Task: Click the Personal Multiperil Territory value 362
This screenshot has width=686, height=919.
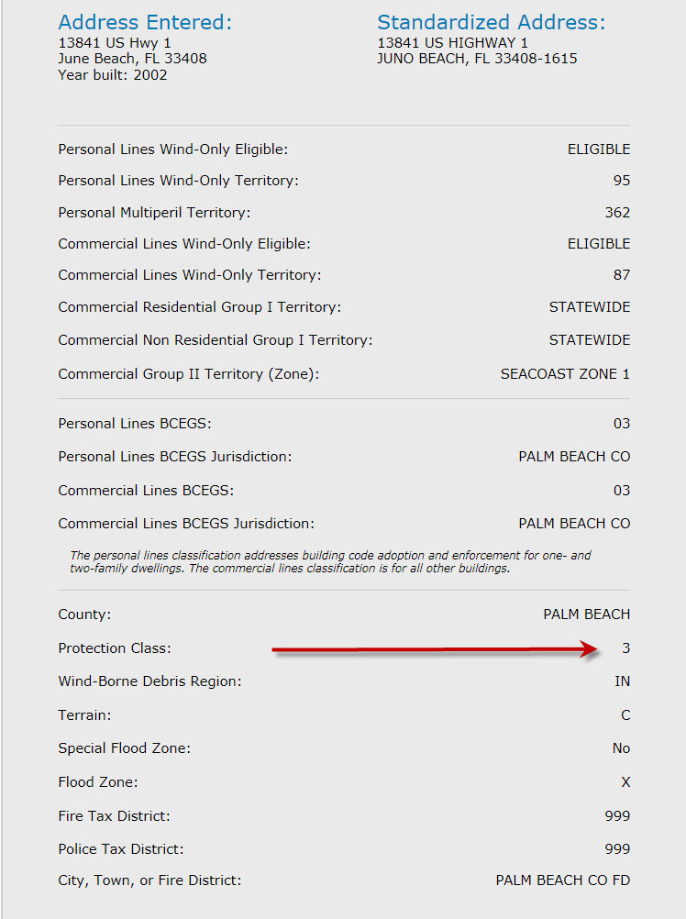Action: 617,213
